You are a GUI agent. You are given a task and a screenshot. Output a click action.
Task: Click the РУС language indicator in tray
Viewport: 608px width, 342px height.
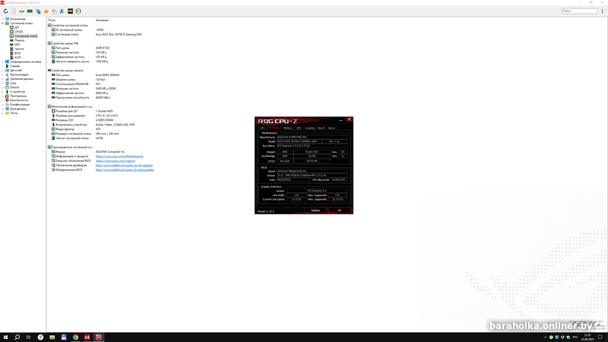[575, 337]
